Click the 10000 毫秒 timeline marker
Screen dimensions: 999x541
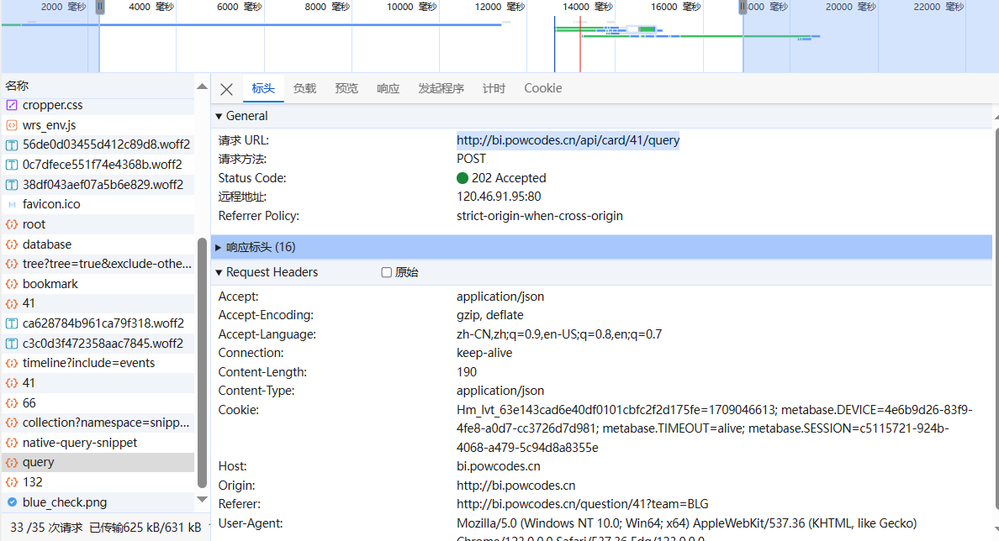pyautogui.click(x=411, y=7)
